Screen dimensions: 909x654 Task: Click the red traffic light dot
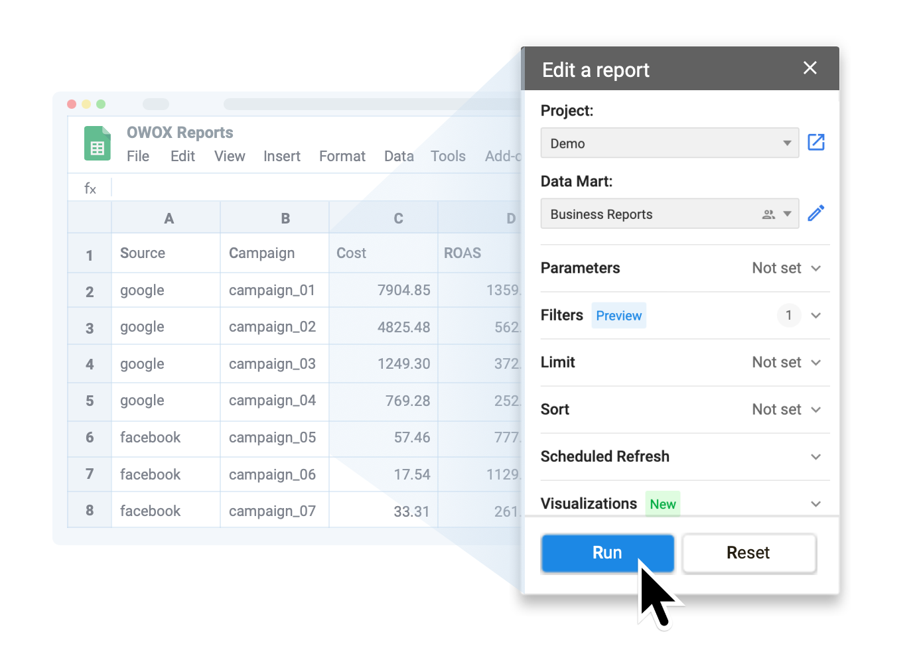(x=72, y=104)
